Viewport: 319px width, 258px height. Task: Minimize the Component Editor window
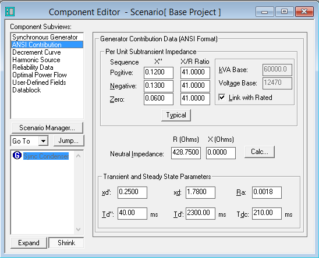[265, 12]
